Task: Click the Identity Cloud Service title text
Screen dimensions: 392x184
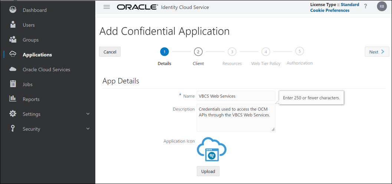Action: [185, 7]
